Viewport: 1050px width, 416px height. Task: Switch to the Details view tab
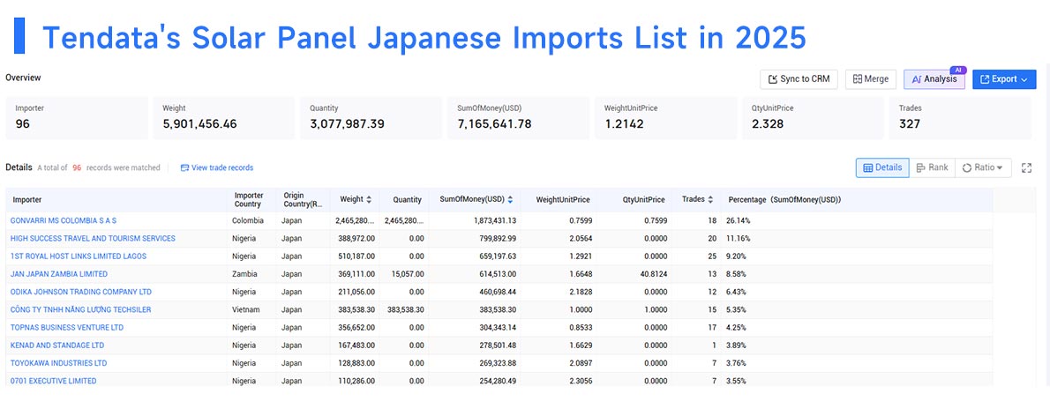tap(882, 167)
